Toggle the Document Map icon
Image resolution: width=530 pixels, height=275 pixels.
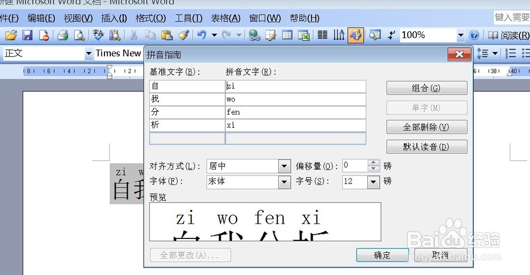[375, 35]
